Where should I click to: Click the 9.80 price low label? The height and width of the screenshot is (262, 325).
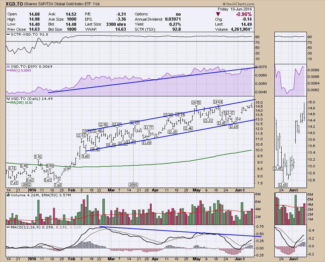click(x=85, y=157)
